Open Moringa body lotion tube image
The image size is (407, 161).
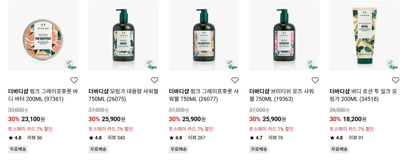tap(364, 36)
